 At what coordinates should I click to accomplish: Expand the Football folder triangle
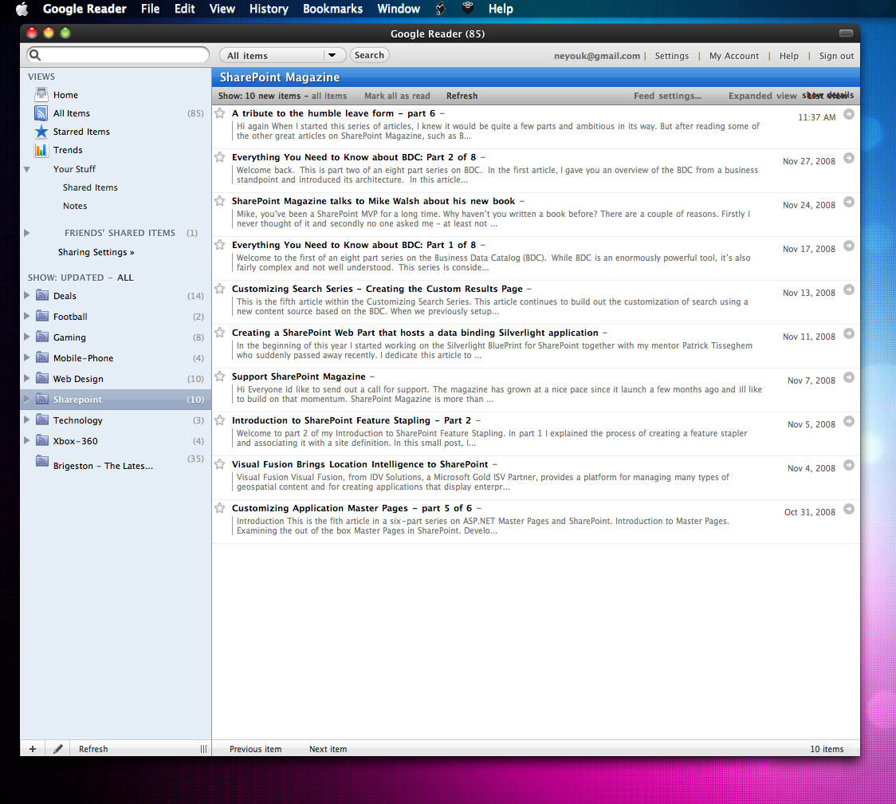point(26,316)
